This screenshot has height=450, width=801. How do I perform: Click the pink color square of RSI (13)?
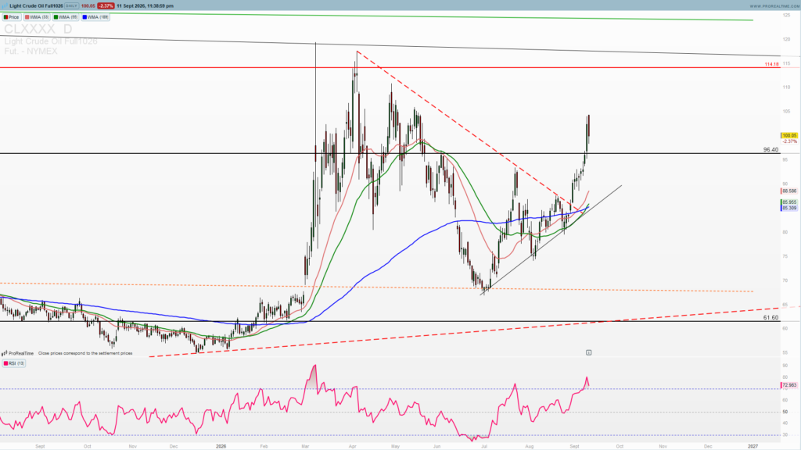[5, 363]
